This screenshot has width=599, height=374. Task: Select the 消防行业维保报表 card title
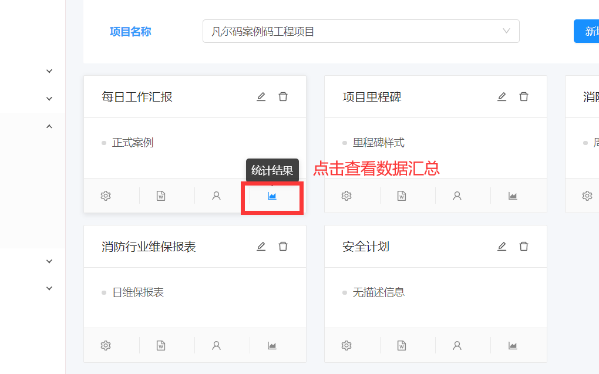tap(149, 247)
